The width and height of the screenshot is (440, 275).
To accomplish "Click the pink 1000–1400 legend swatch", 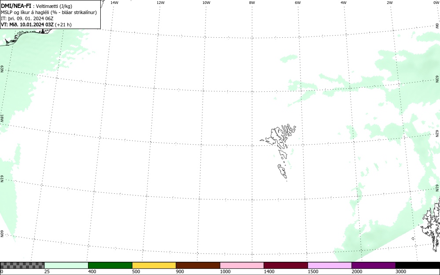I will 242,265.
